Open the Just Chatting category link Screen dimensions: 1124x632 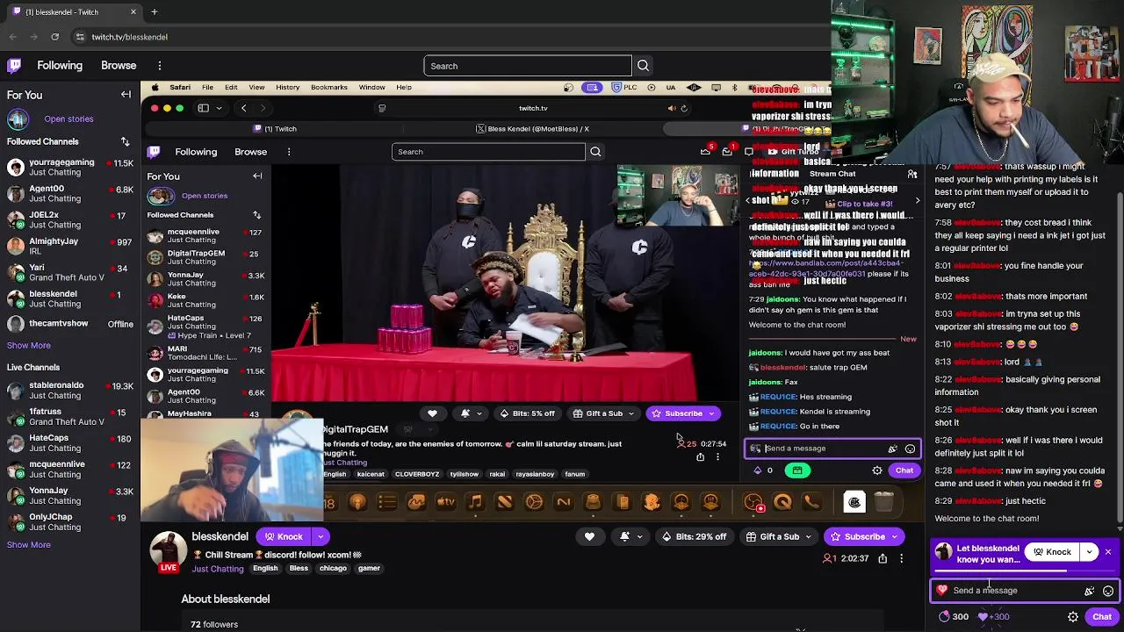(218, 569)
